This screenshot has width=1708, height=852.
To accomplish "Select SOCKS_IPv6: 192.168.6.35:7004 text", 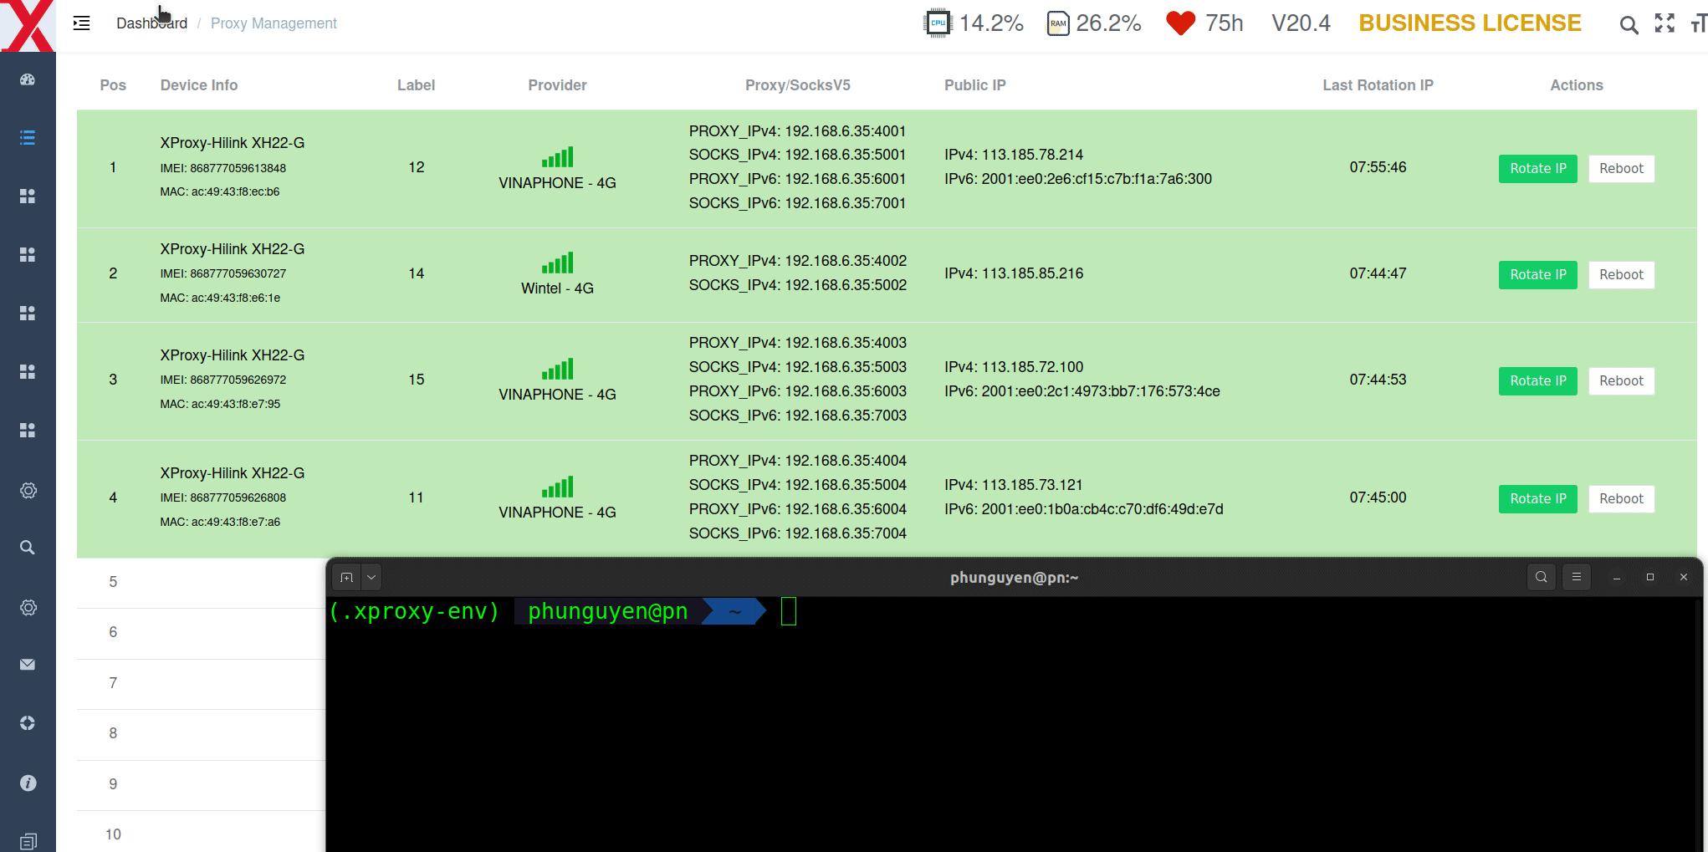I will [797, 533].
